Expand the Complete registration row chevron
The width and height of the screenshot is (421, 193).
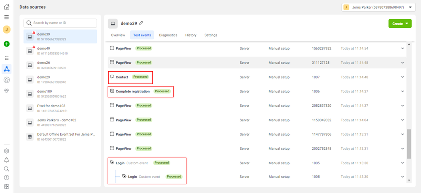coord(402,91)
